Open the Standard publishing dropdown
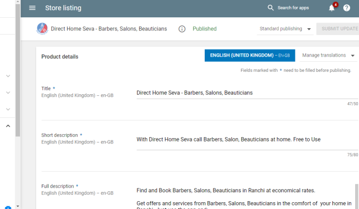 (285, 29)
